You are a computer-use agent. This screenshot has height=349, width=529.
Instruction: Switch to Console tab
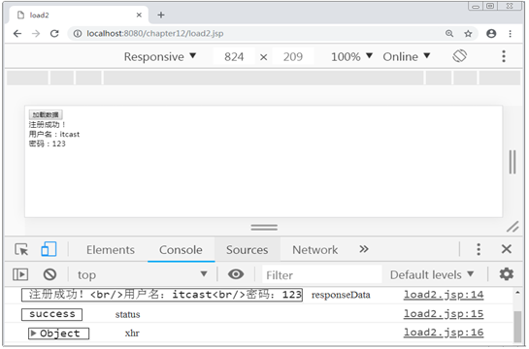click(x=181, y=250)
